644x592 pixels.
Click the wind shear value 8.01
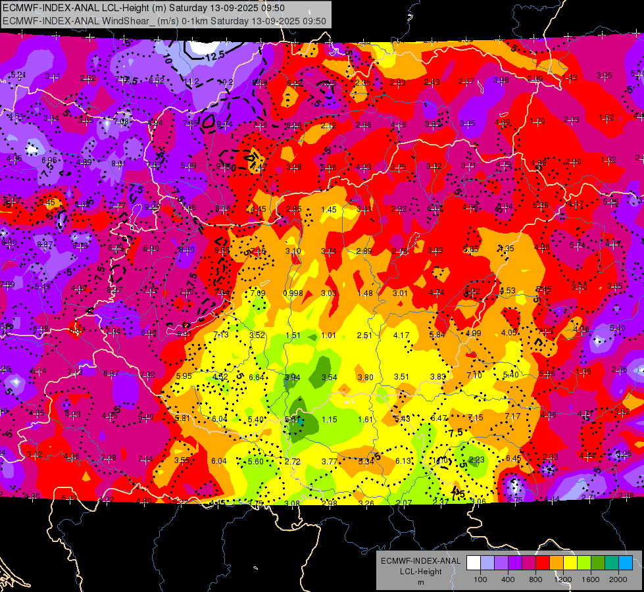(118, 164)
